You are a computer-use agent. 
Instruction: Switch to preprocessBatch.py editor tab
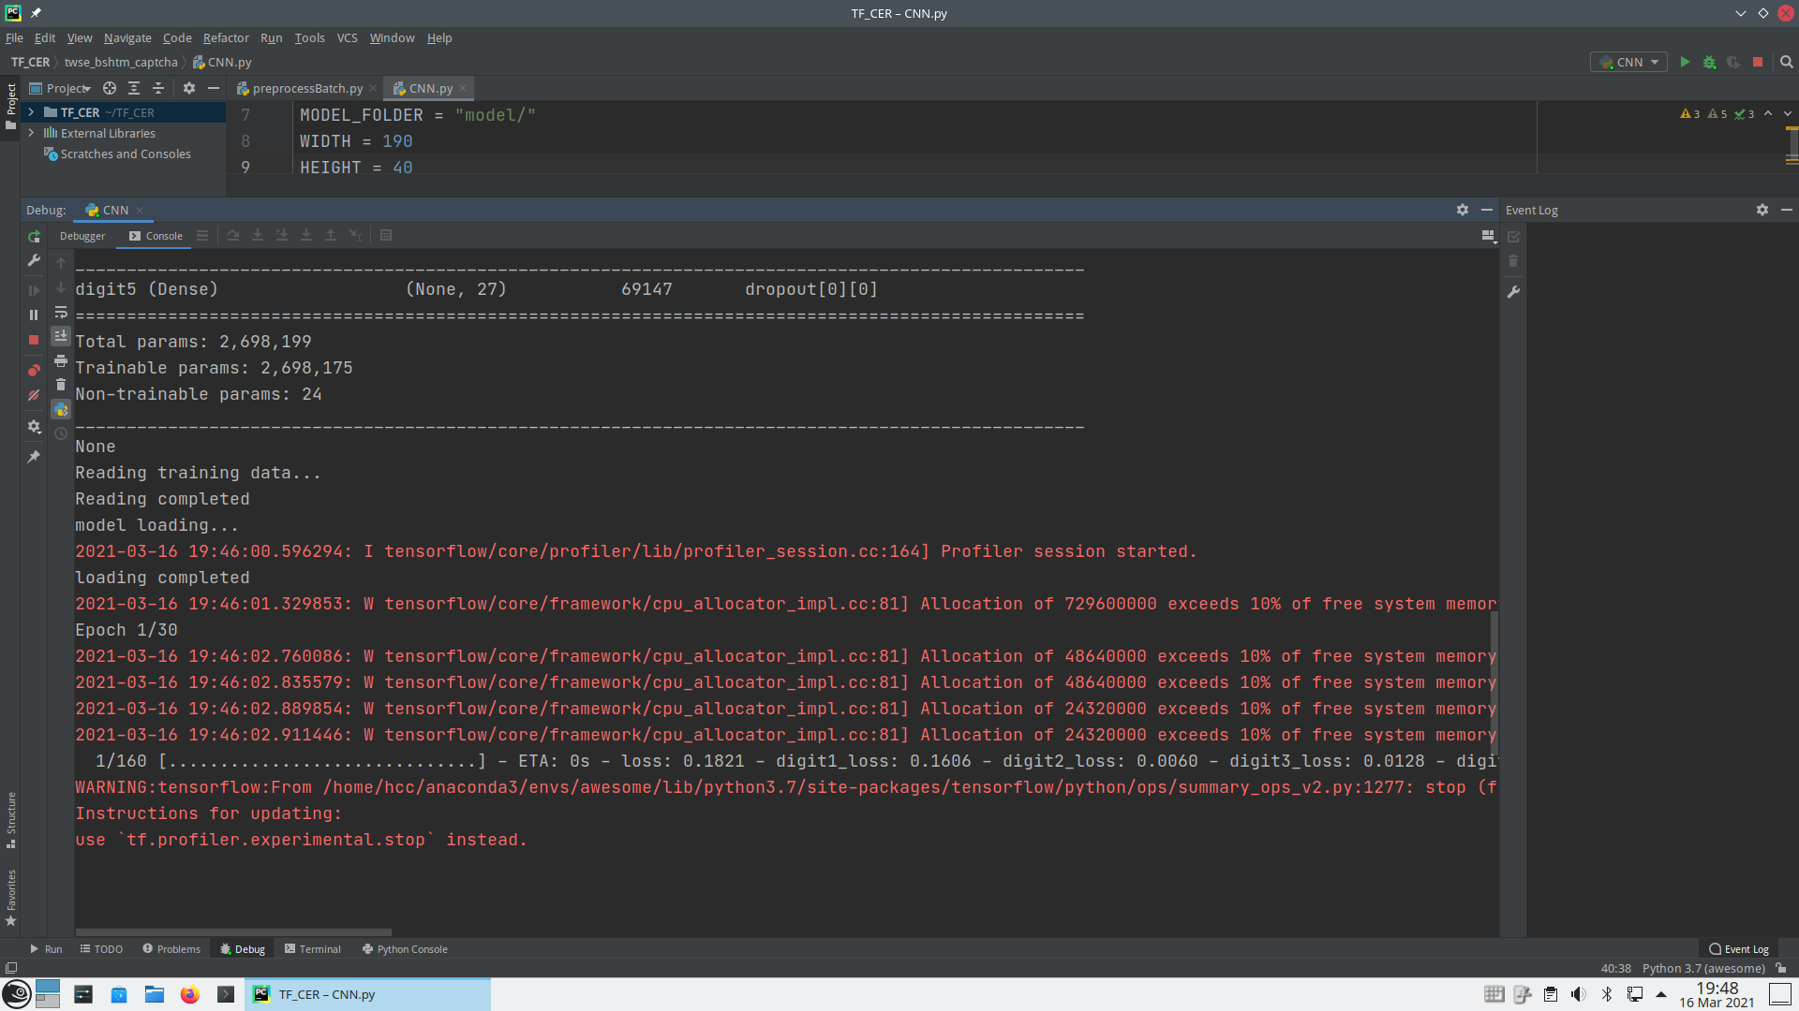pos(307,88)
